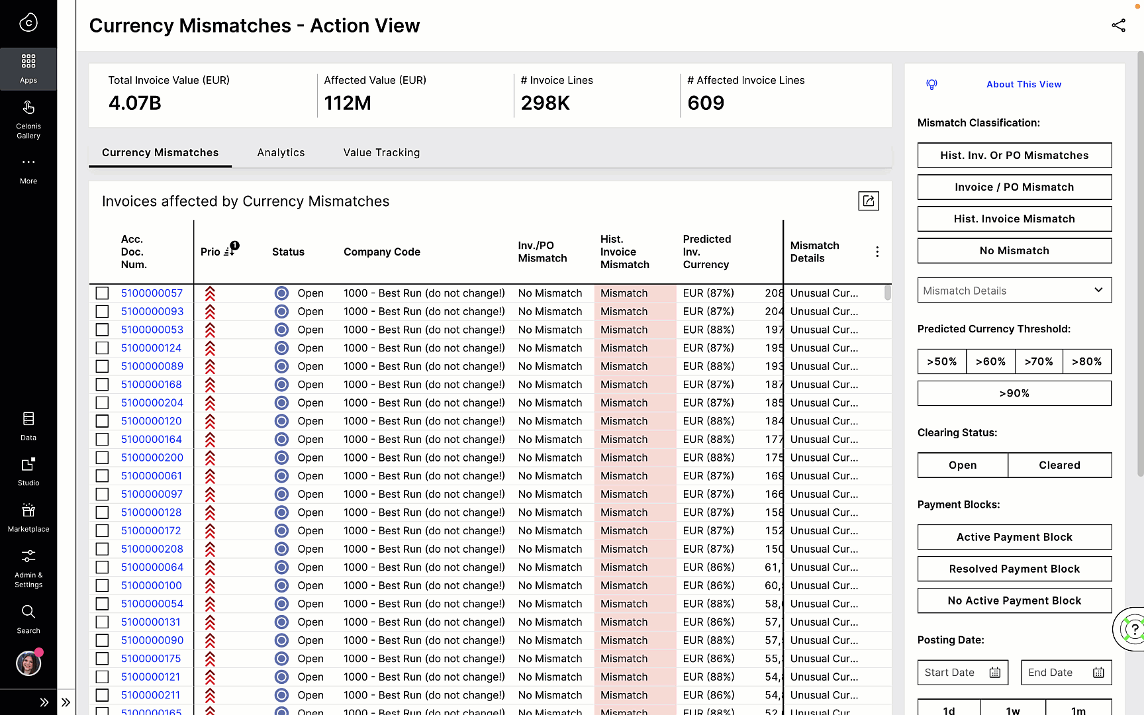This screenshot has width=1144, height=715.
Task: Set predicted currency threshold >60%
Action: coord(990,361)
